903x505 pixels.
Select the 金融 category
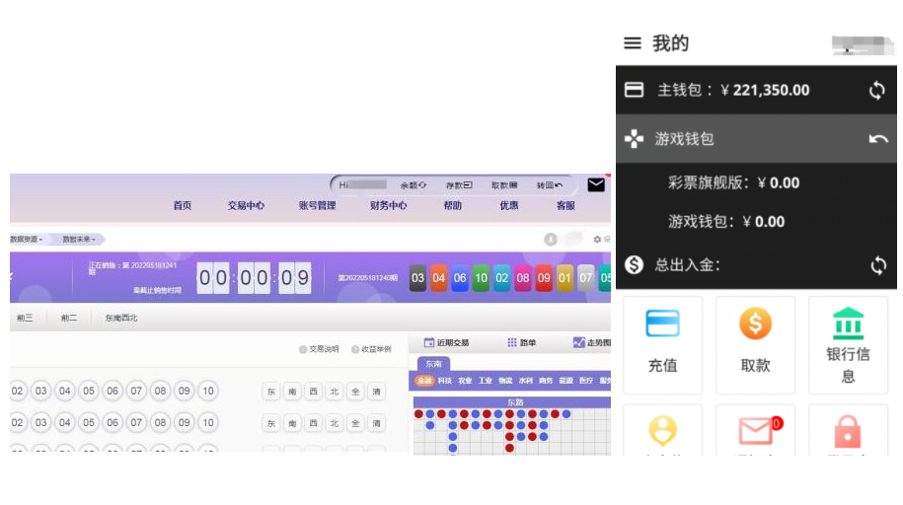pos(424,381)
